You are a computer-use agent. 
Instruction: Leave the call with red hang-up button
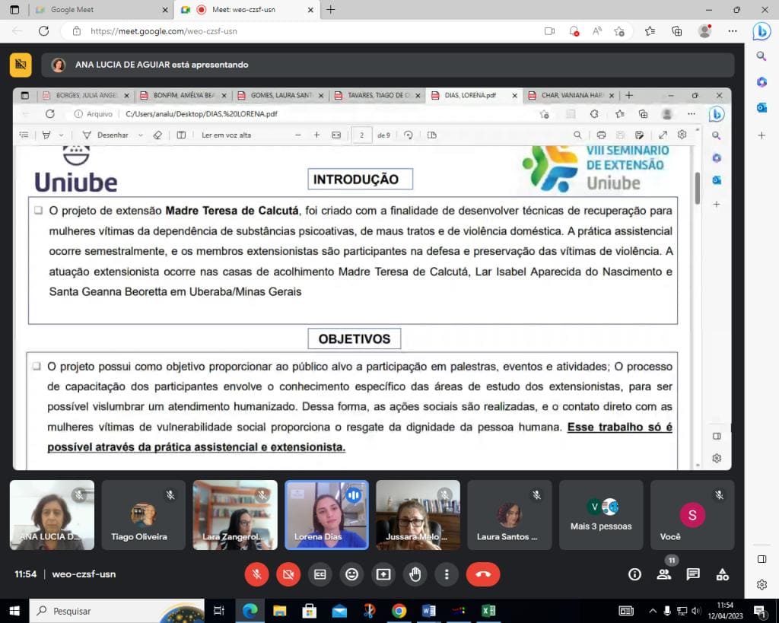(483, 574)
